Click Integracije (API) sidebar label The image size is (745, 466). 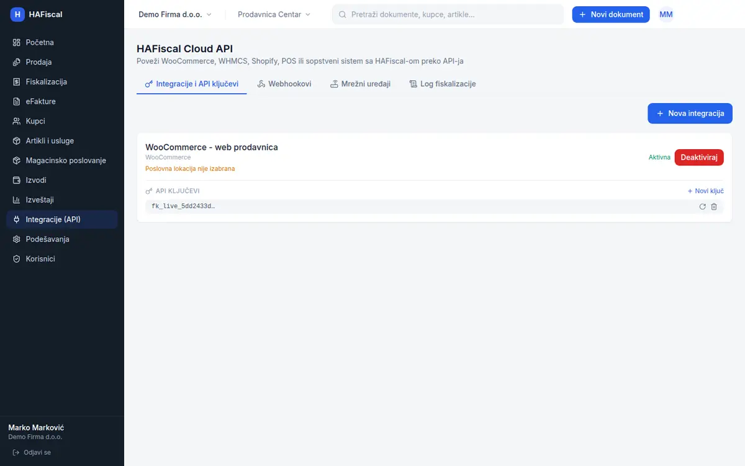pos(53,219)
